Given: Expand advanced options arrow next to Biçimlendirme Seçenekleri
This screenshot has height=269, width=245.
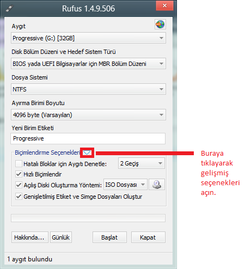Looking at the screenshot, I should click(87, 152).
